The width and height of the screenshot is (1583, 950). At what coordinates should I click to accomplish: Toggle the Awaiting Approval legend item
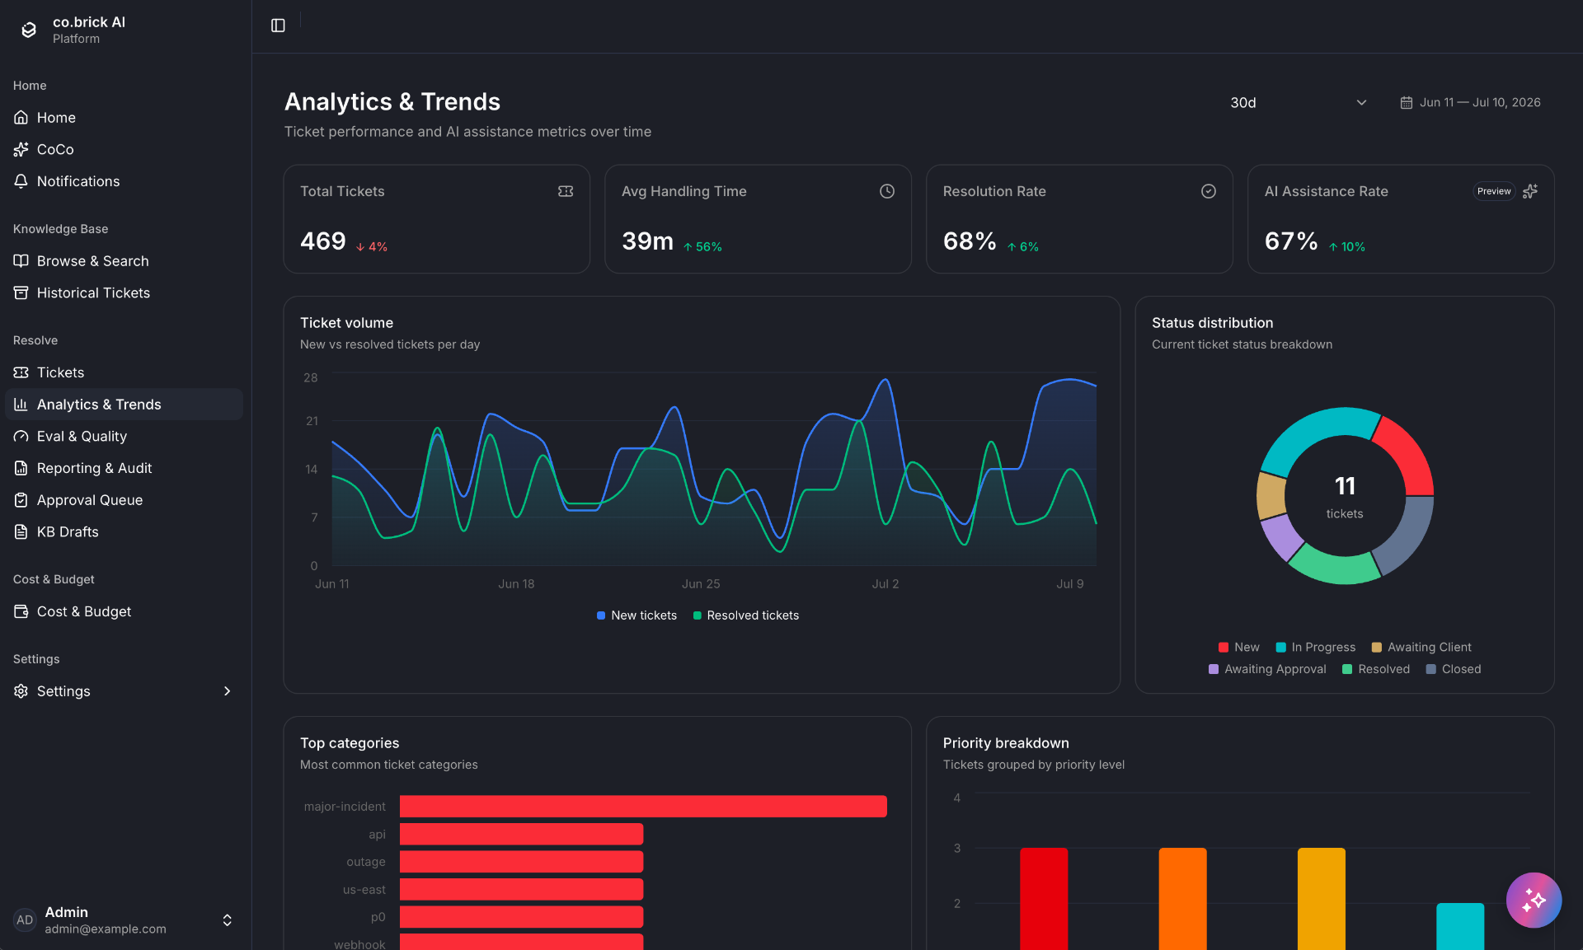[x=1267, y=669]
